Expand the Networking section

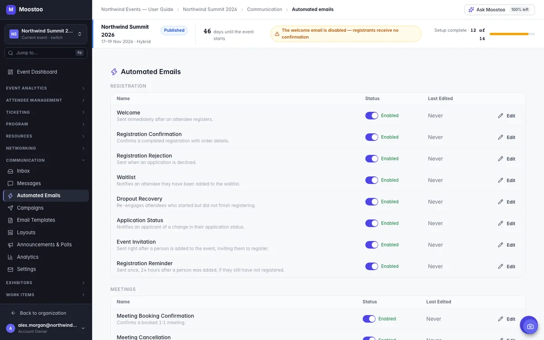(x=46, y=148)
